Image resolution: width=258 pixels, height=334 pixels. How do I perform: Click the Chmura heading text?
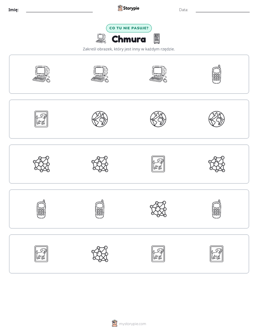pos(129,39)
